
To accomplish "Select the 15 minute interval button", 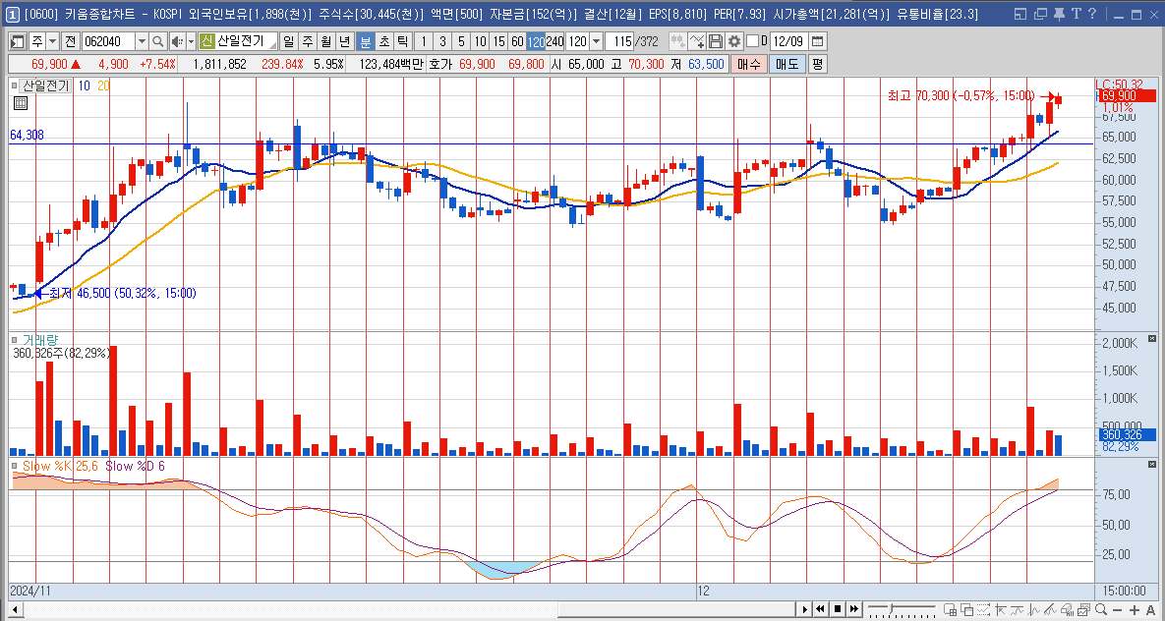I will tap(498, 41).
